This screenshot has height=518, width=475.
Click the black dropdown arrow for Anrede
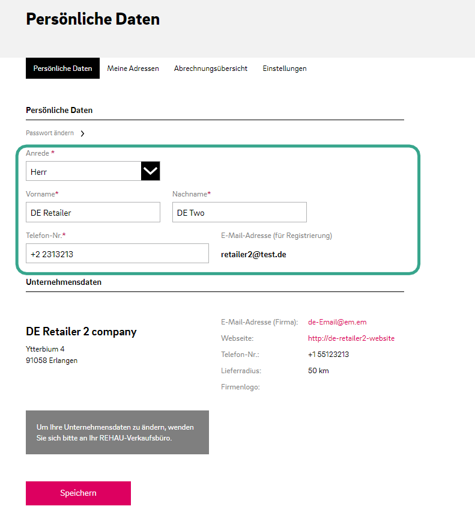(x=151, y=171)
